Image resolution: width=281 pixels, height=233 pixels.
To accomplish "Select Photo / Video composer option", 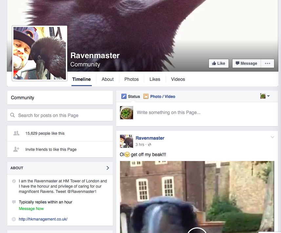I will [x=159, y=97].
